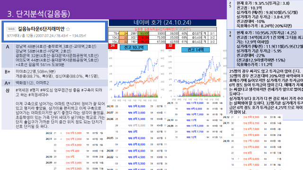Image resolution: width=303 pixels, height=170 pixels.
Task: Click the 전세 5억 9,500 lease row
Action: pos(252,117)
